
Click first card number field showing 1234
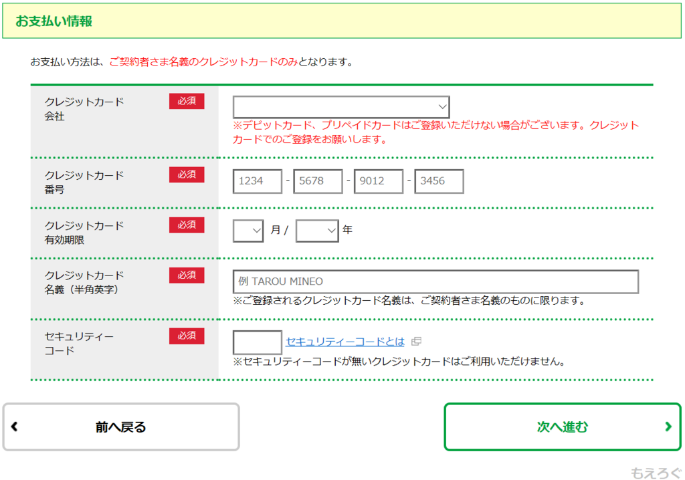click(258, 181)
